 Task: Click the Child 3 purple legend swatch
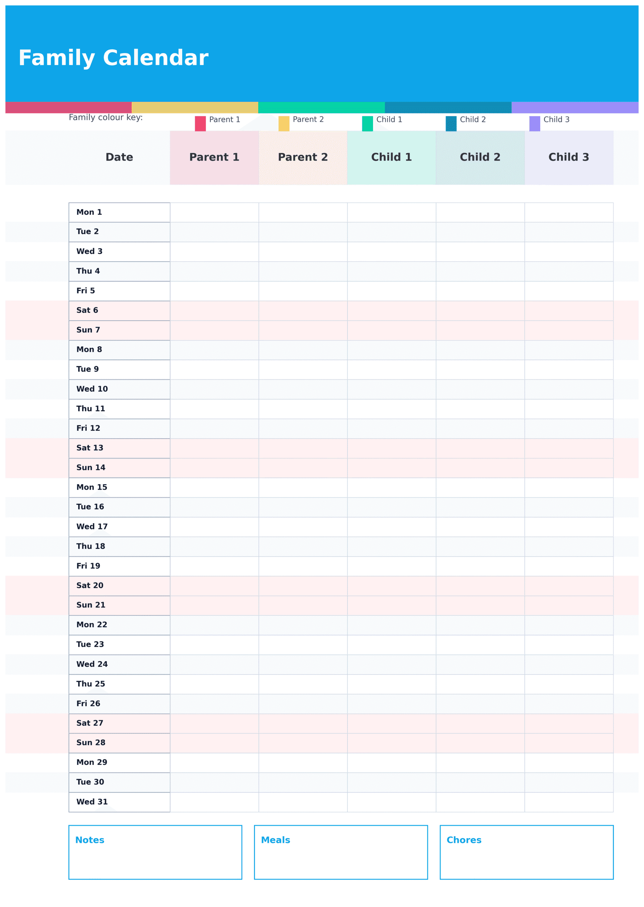(x=535, y=124)
